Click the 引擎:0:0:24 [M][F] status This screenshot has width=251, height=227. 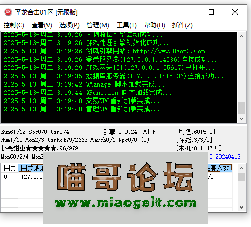pos(131,132)
